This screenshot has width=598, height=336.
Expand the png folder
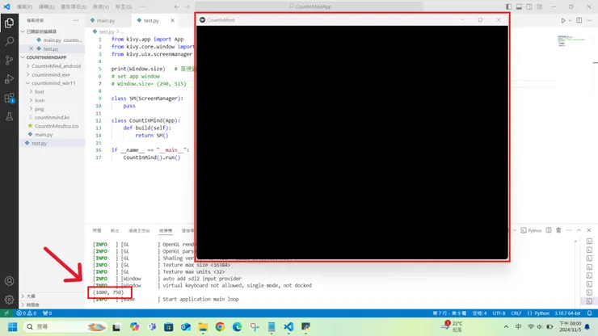coord(40,109)
